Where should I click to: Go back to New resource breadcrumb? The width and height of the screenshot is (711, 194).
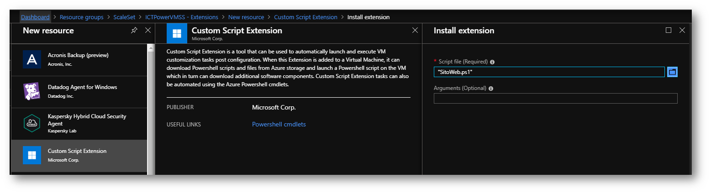pos(246,17)
